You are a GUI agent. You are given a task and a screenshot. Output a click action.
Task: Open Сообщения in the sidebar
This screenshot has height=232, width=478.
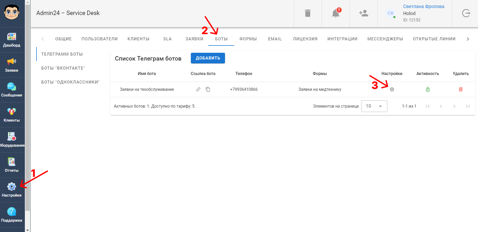[x=12, y=90]
